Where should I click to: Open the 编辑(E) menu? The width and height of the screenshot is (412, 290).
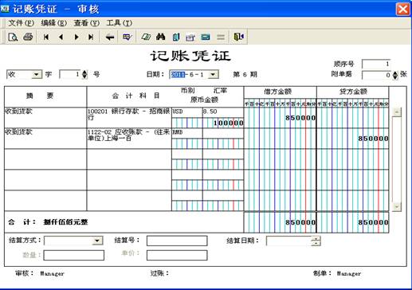[54, 23]
